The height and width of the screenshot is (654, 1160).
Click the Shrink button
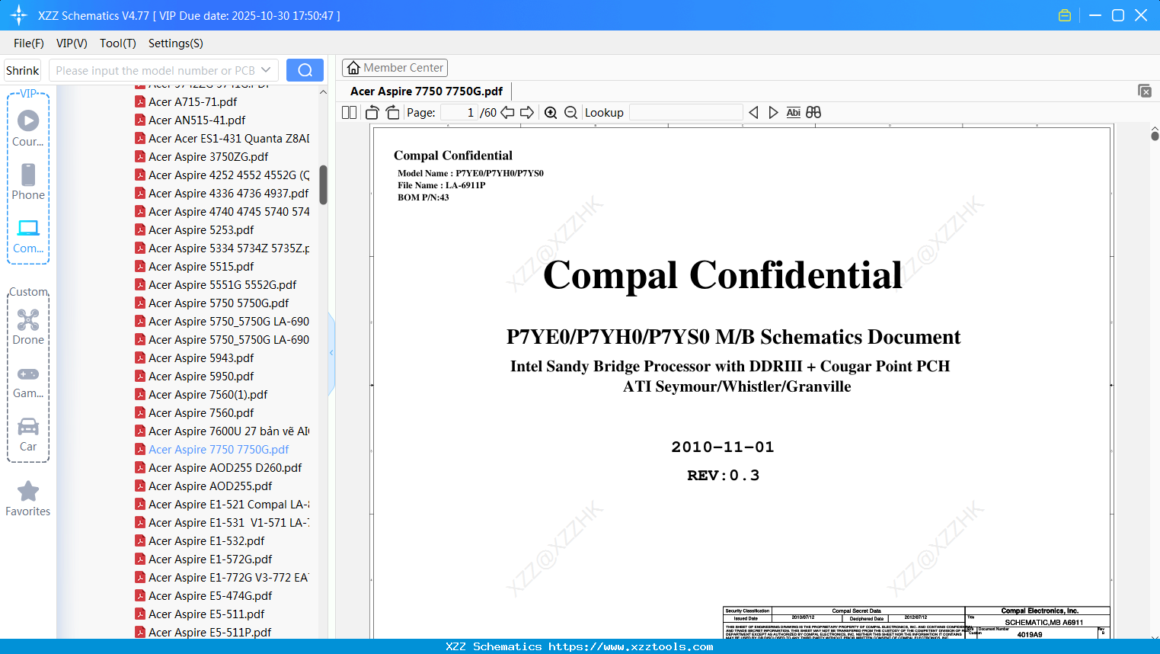(x=22, y=70)
